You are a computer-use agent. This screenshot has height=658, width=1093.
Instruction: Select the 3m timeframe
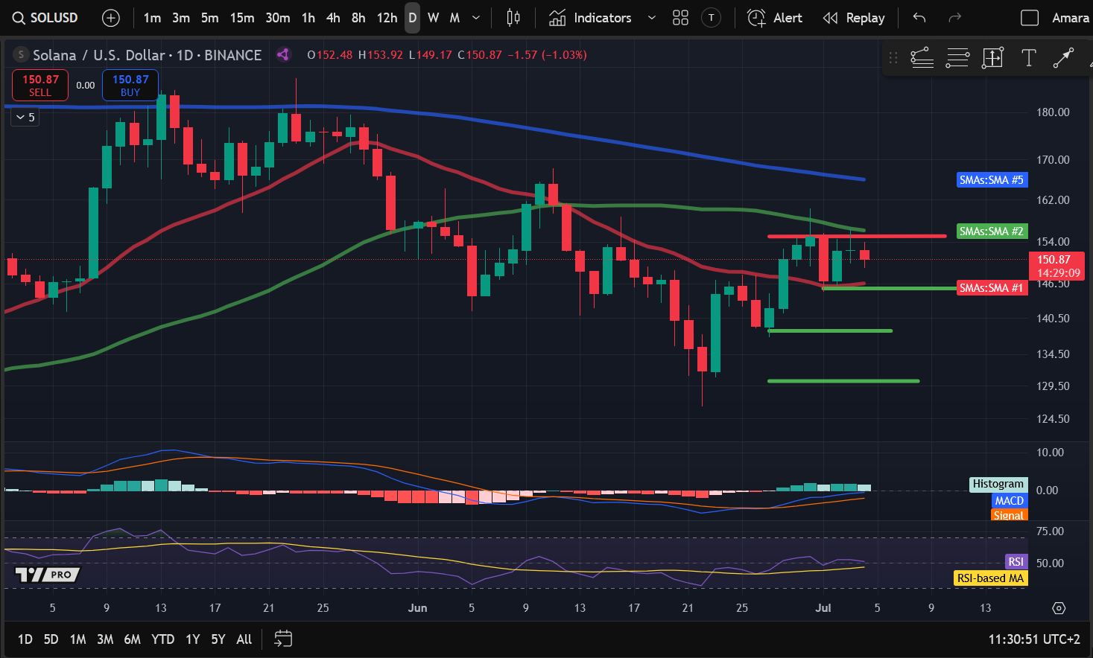[x=181, y=18]
